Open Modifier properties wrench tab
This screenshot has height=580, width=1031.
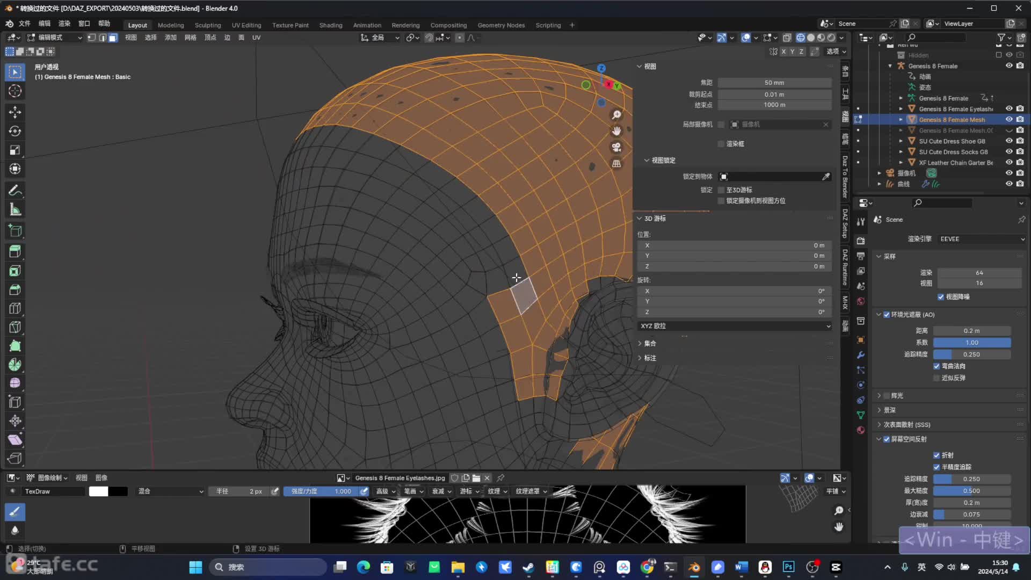[861, 355]
